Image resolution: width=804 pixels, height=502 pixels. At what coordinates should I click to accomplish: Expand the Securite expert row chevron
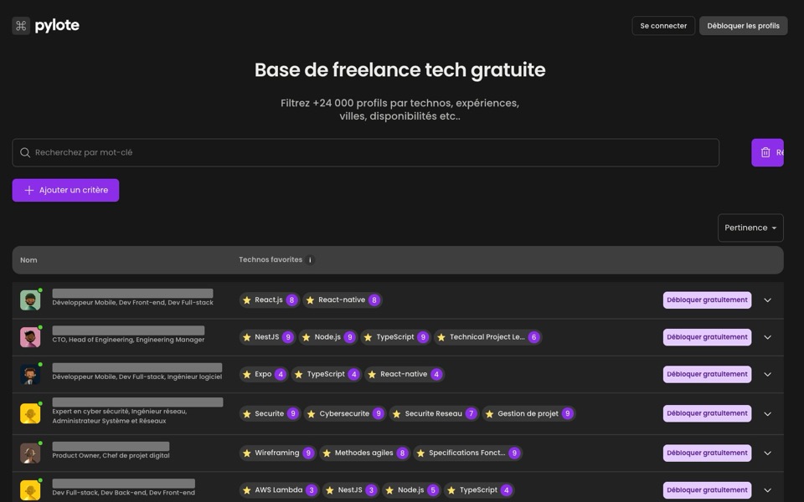point(768,413)
